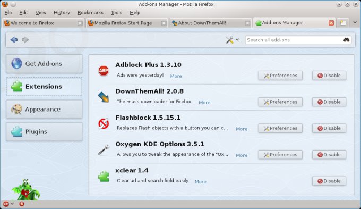Open Preferences for DownThemAll!
361x209 pixels.
coord(280,102)
